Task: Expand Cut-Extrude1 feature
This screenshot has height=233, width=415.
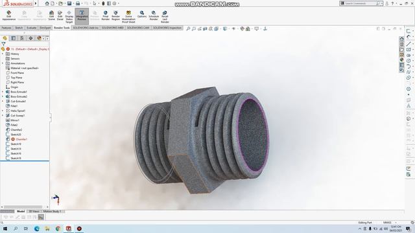Action: pos(3,102)
